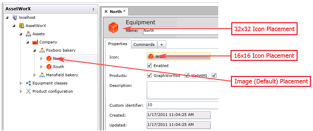Switch to the Commands tab
The image size is (313, 131).
click(144, 44)
